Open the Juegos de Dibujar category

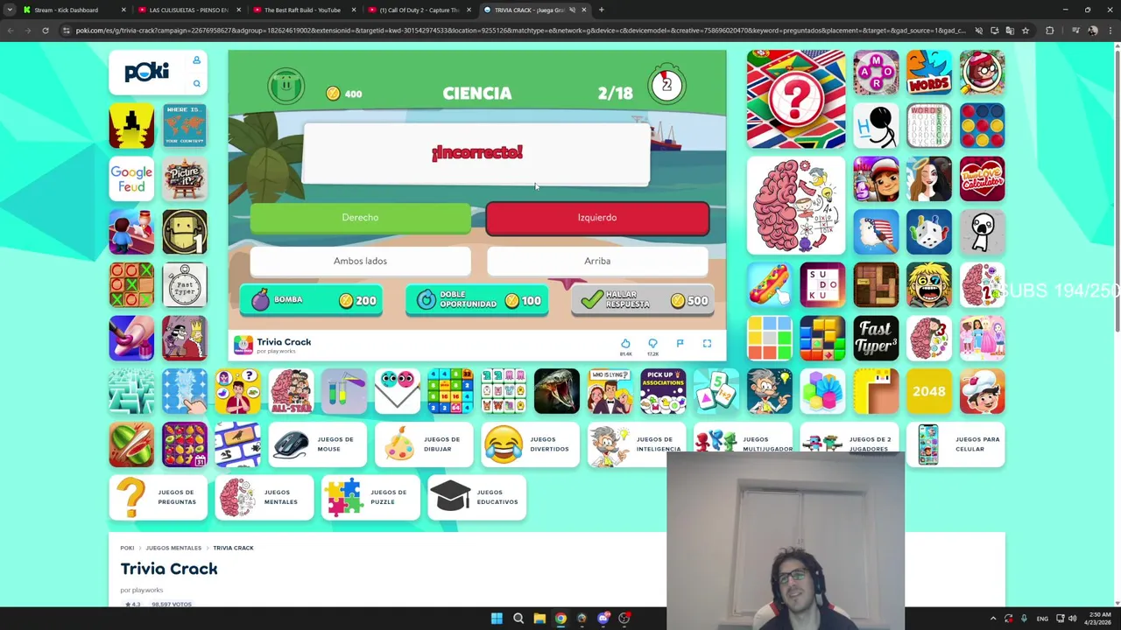[423, 444]
